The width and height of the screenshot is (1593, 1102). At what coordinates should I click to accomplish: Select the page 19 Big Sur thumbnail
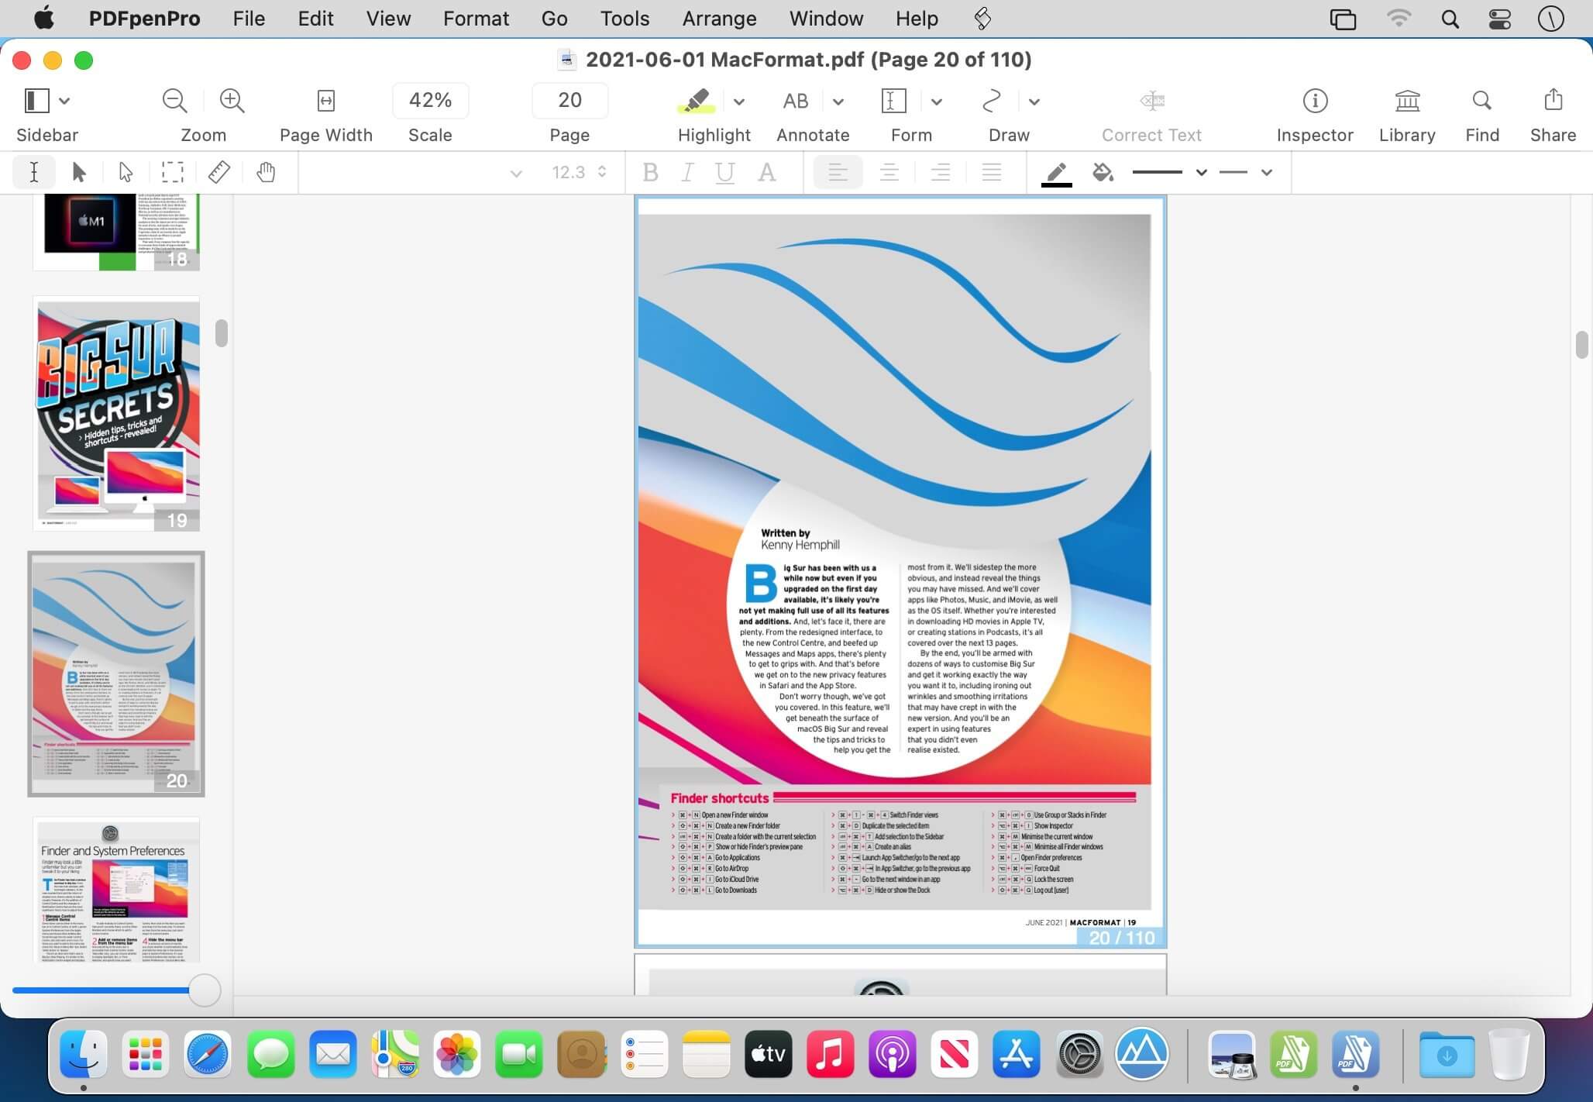(x=116, y=414)
